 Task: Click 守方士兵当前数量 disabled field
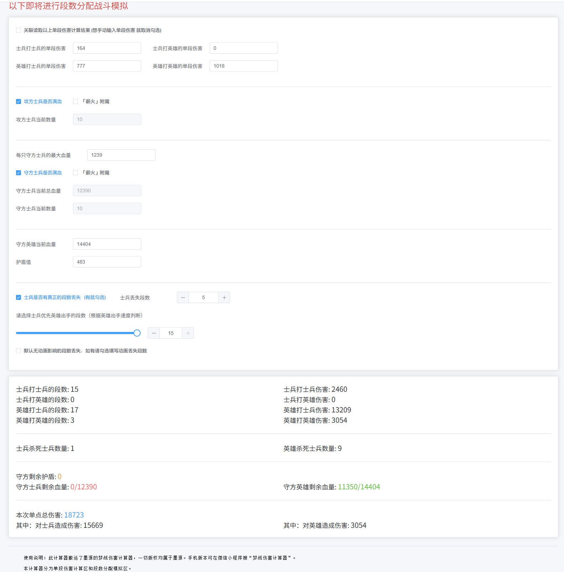[x=107, y=208]
